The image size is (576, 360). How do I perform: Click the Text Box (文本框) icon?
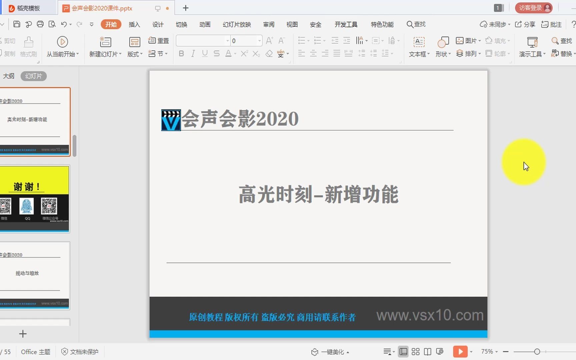pyautogui.click(x=419, y=42)
